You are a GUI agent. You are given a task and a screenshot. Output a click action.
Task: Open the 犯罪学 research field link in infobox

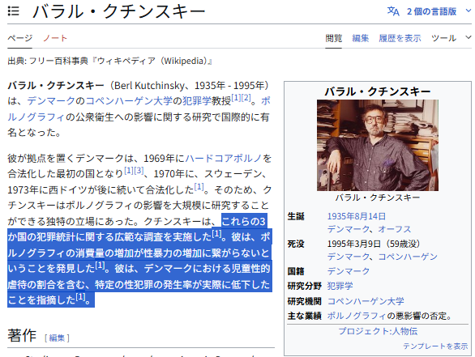(x=340, y=286)
